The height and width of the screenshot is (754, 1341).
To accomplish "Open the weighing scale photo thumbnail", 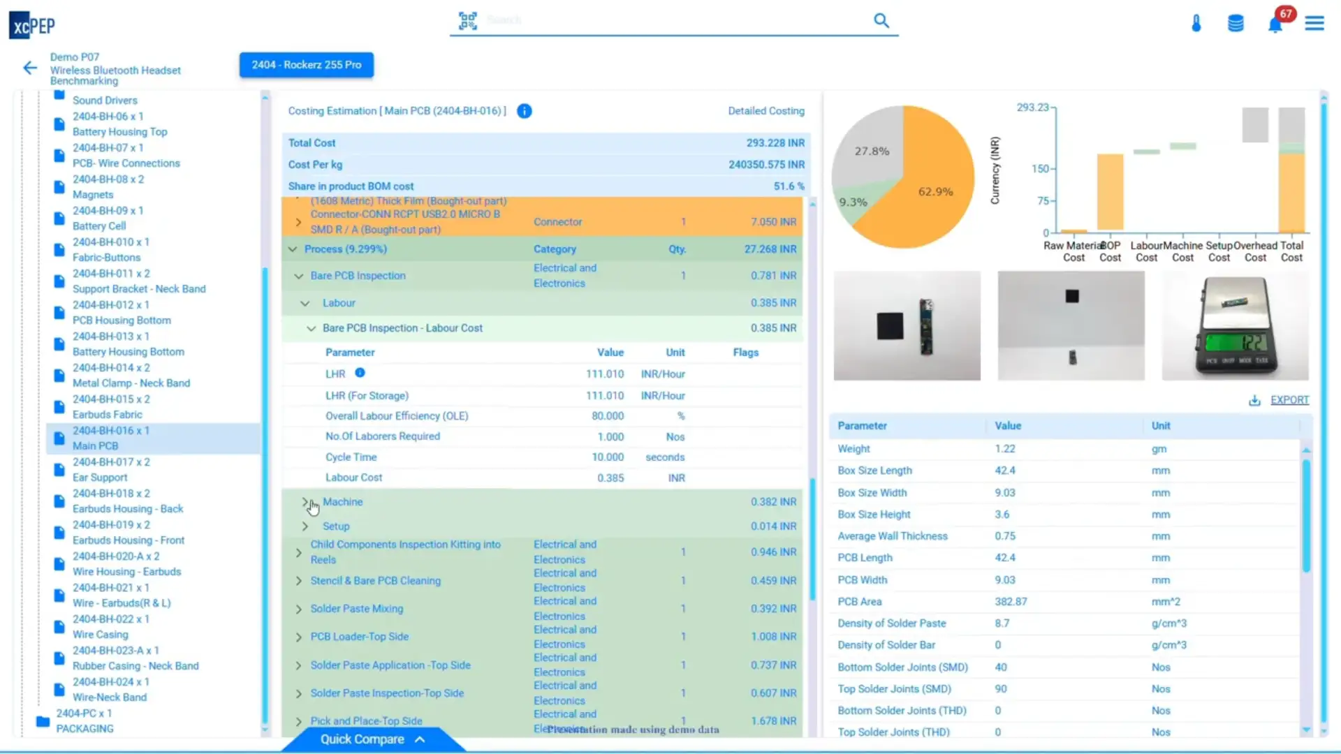I will (1235, 326).
